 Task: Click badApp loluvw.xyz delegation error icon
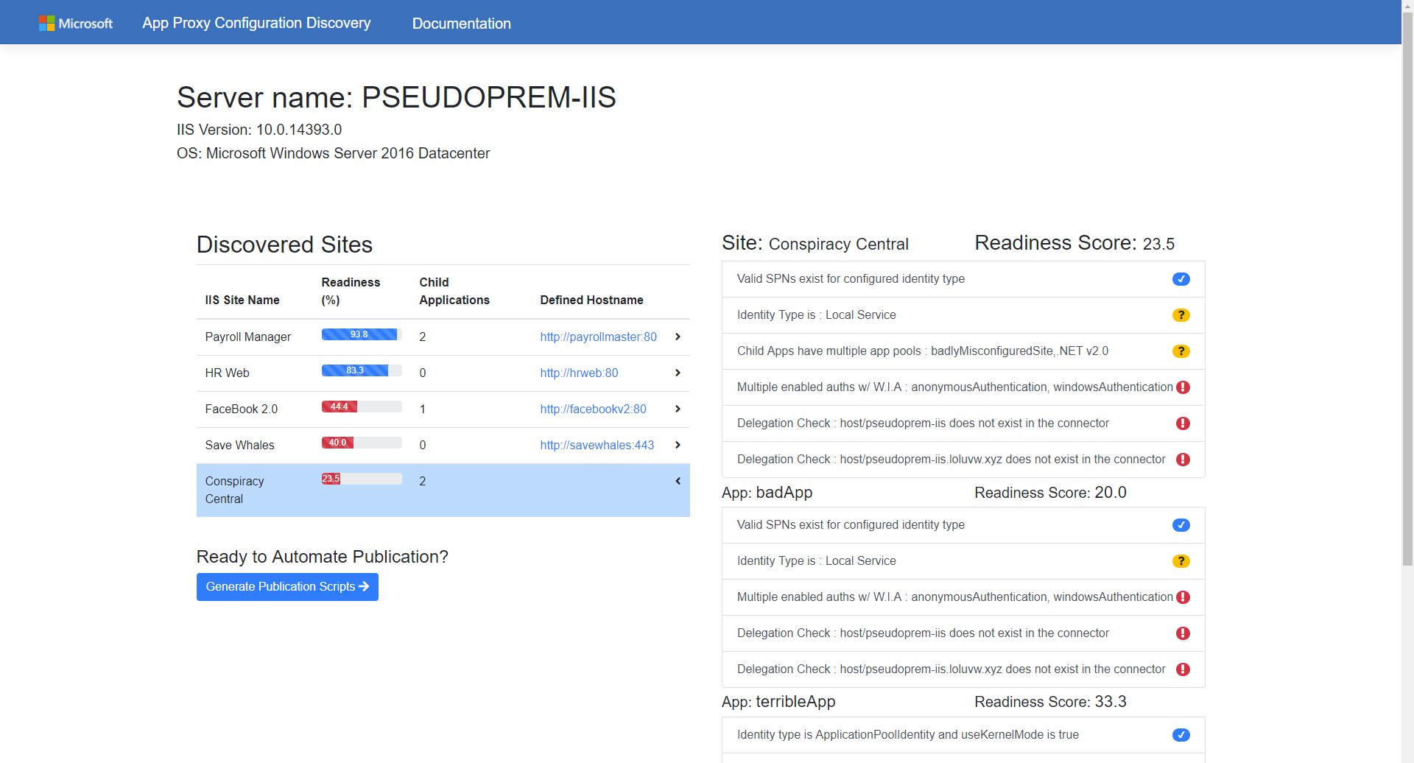point(1183,669)
